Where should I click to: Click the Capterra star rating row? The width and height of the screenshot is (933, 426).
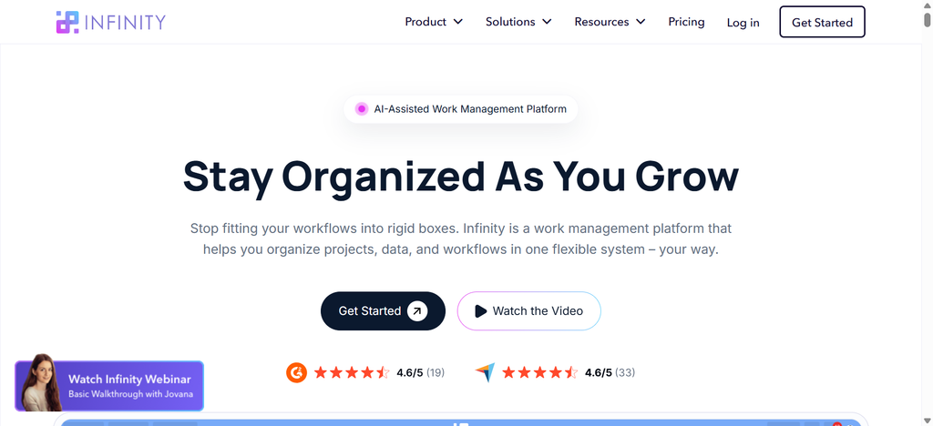(x=539, y=372)
